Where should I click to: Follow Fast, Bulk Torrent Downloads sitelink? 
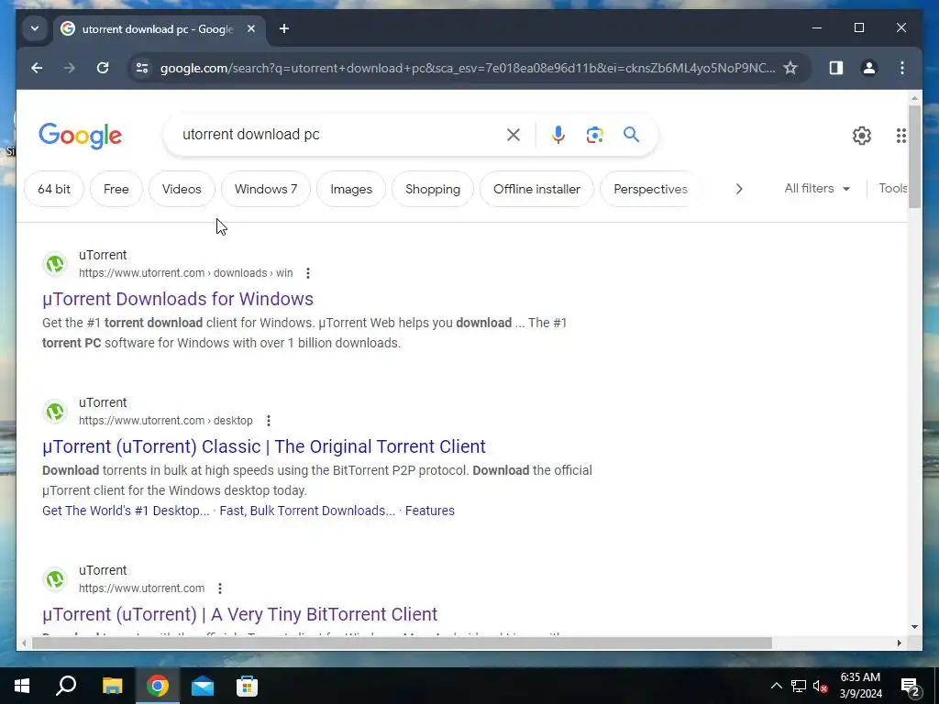point(307,511)
